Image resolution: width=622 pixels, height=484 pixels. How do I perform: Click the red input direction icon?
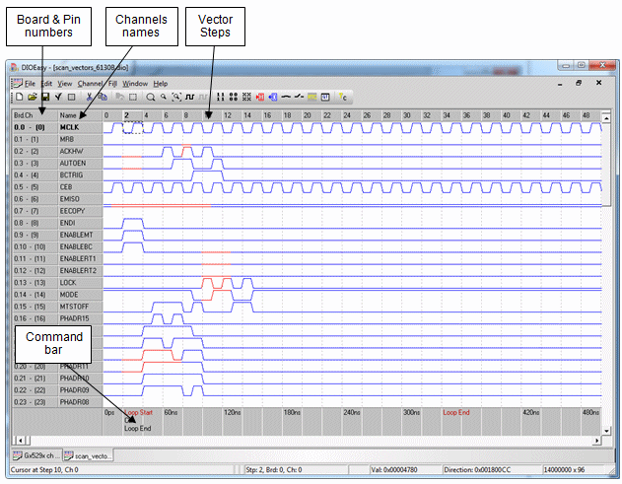point(260,97)
